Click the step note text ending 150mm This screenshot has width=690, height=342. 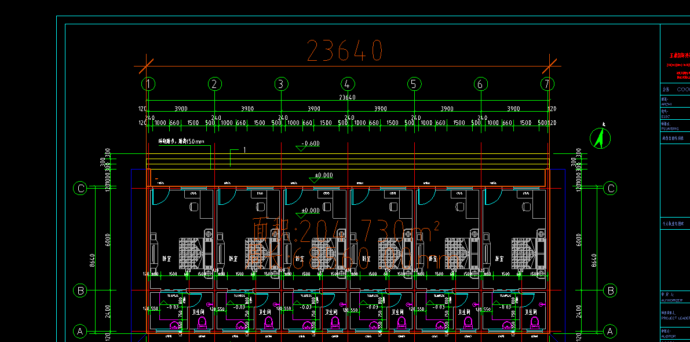(181, 142)
